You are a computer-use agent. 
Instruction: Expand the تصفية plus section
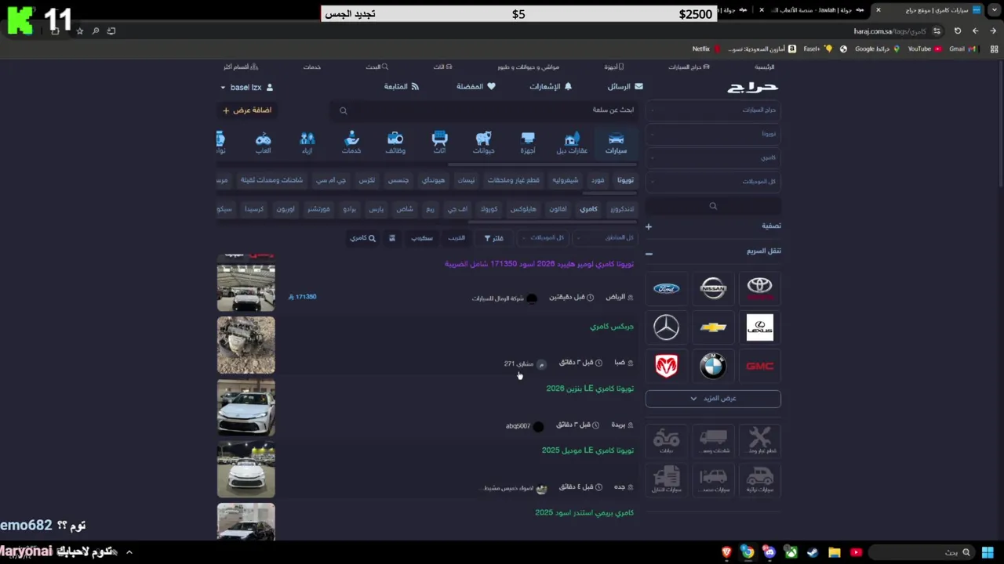coord(649,226)
